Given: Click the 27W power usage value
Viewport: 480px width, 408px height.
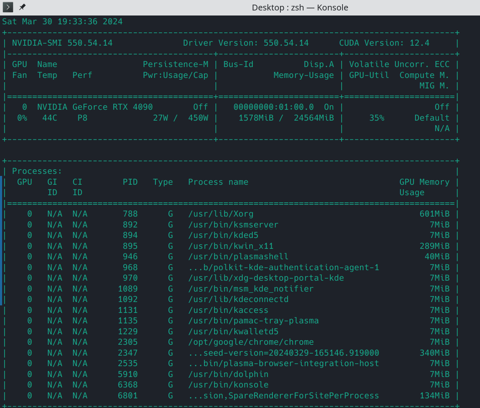Looking at the screenshot, I should 160,118.
